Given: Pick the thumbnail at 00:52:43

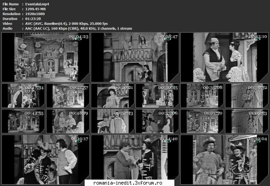Looking at the screenshot, I should point(113,121).
